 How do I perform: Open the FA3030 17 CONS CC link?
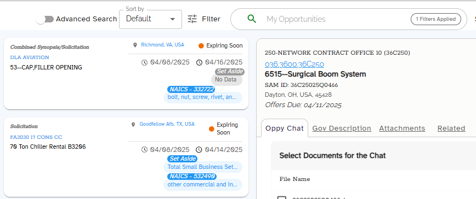tap(36, 137)
